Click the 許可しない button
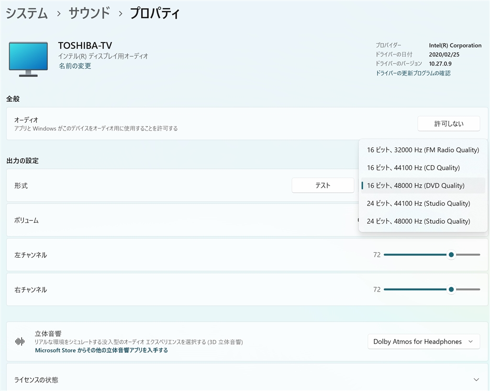 tap(449, 124)
